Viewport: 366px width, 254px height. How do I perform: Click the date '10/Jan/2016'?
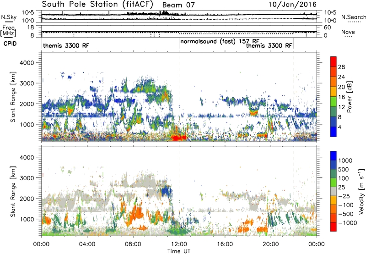[x=292, y=5]
